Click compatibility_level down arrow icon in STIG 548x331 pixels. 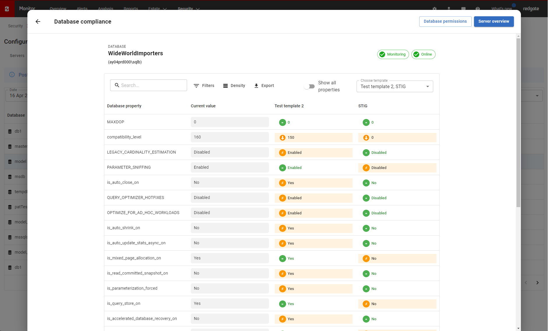(366, 138)
